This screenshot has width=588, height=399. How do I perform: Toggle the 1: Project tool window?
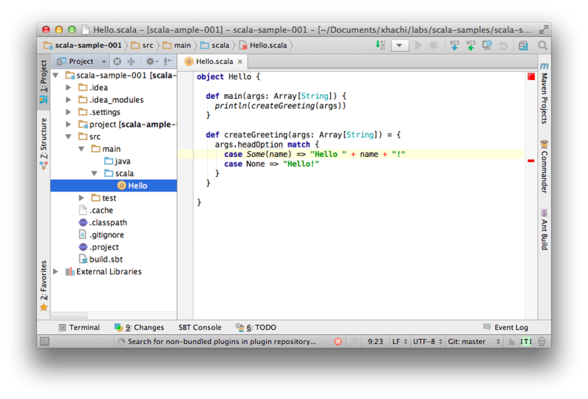[44, 81]
